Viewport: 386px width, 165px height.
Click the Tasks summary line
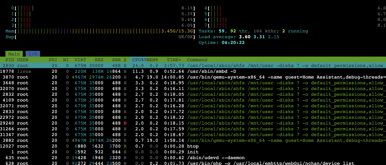coord(253,32)
